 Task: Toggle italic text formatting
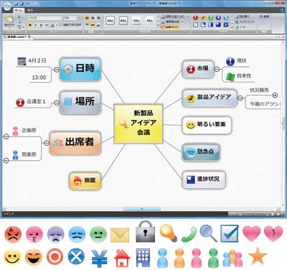36,25
